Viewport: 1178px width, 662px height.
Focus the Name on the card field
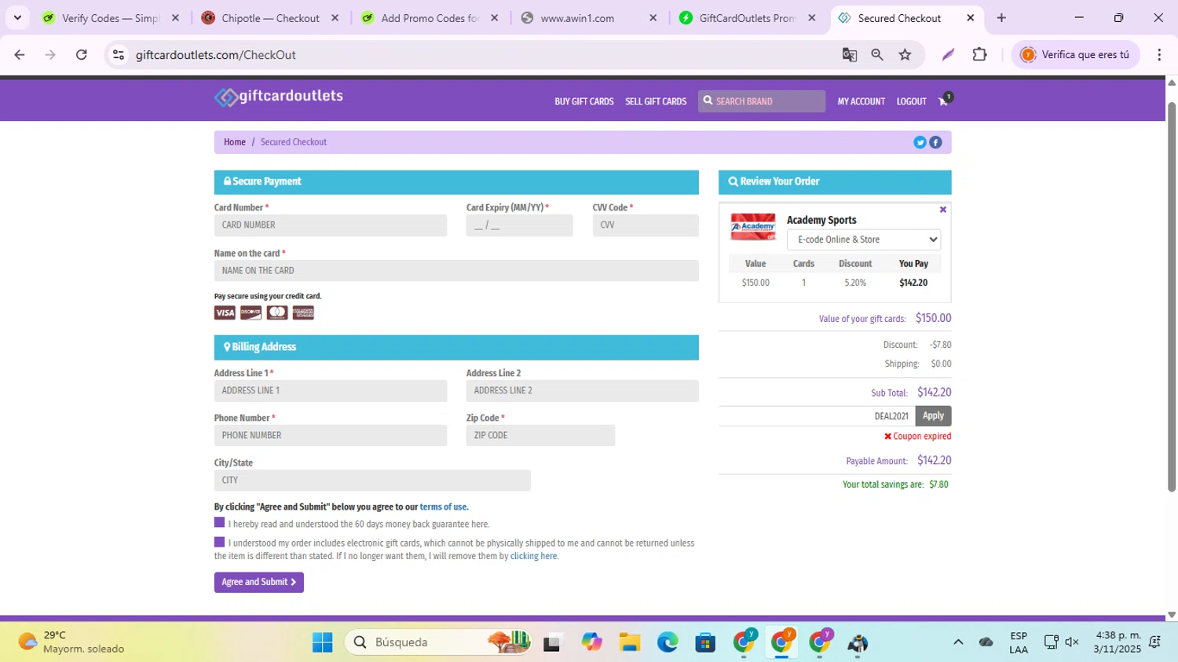pyautogui.click(x=456, y=271)
